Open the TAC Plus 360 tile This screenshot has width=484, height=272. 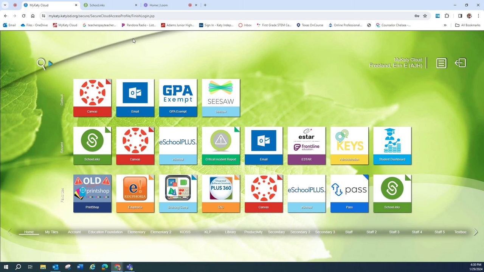pos(221,193)
